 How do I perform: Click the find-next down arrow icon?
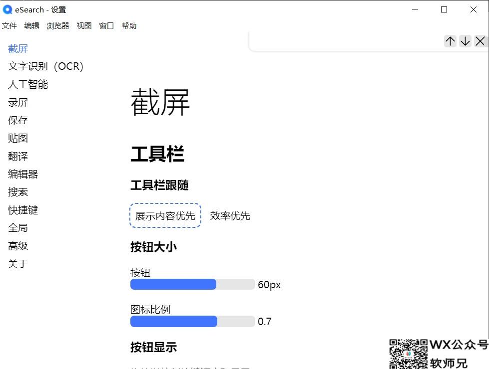tap(465, 41)
